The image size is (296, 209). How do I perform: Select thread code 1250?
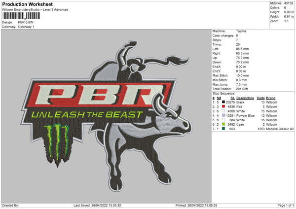(x=261, y=129)
